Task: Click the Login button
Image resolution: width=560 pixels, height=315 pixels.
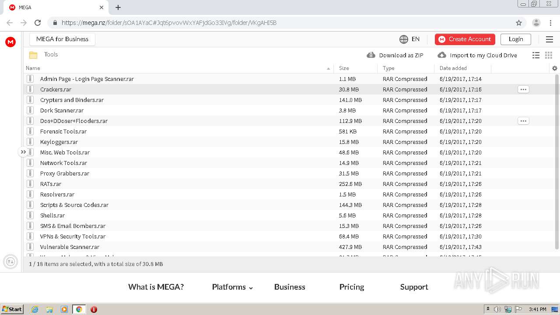Action: click(x=516, y=39)
